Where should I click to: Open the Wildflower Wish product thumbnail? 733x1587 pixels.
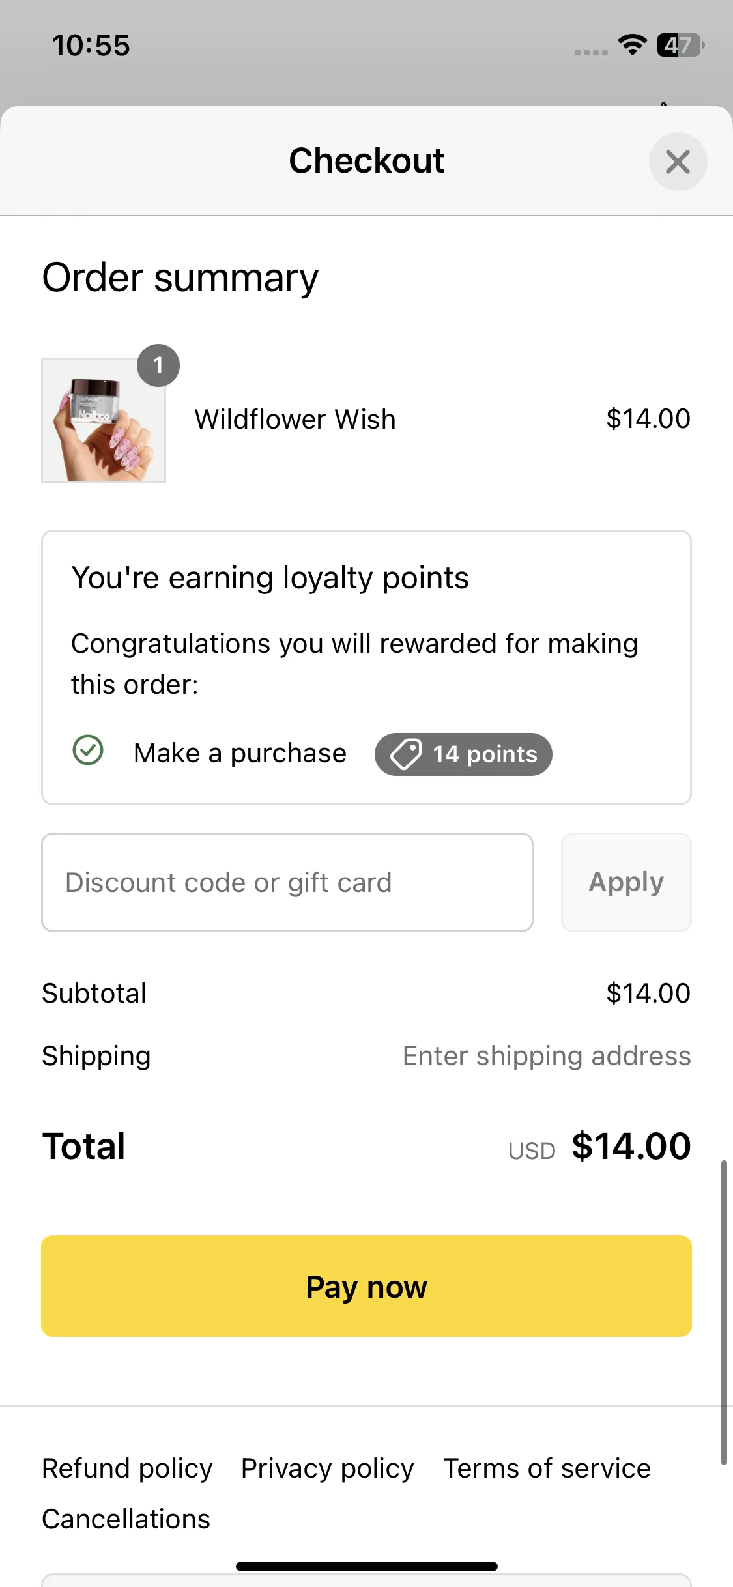(104, 420)
